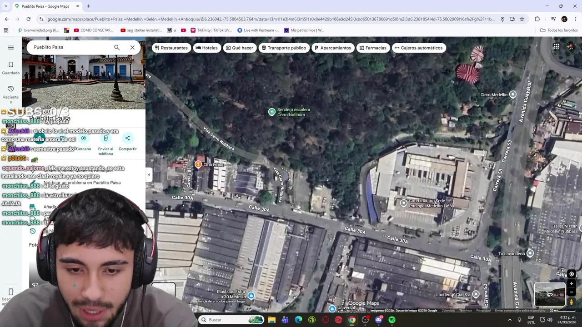Click the Windows taskbar Buscar box
This screenshot has height=327, width=582.
point(231,320)
